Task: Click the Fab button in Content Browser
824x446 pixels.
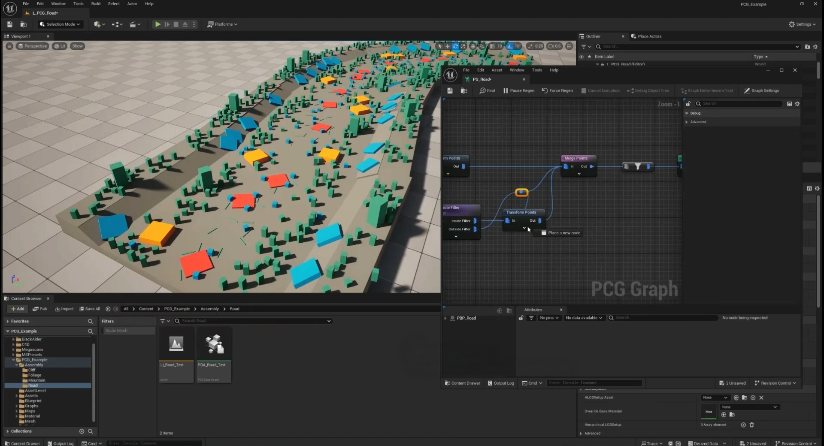Action: (x=40, y=309)
